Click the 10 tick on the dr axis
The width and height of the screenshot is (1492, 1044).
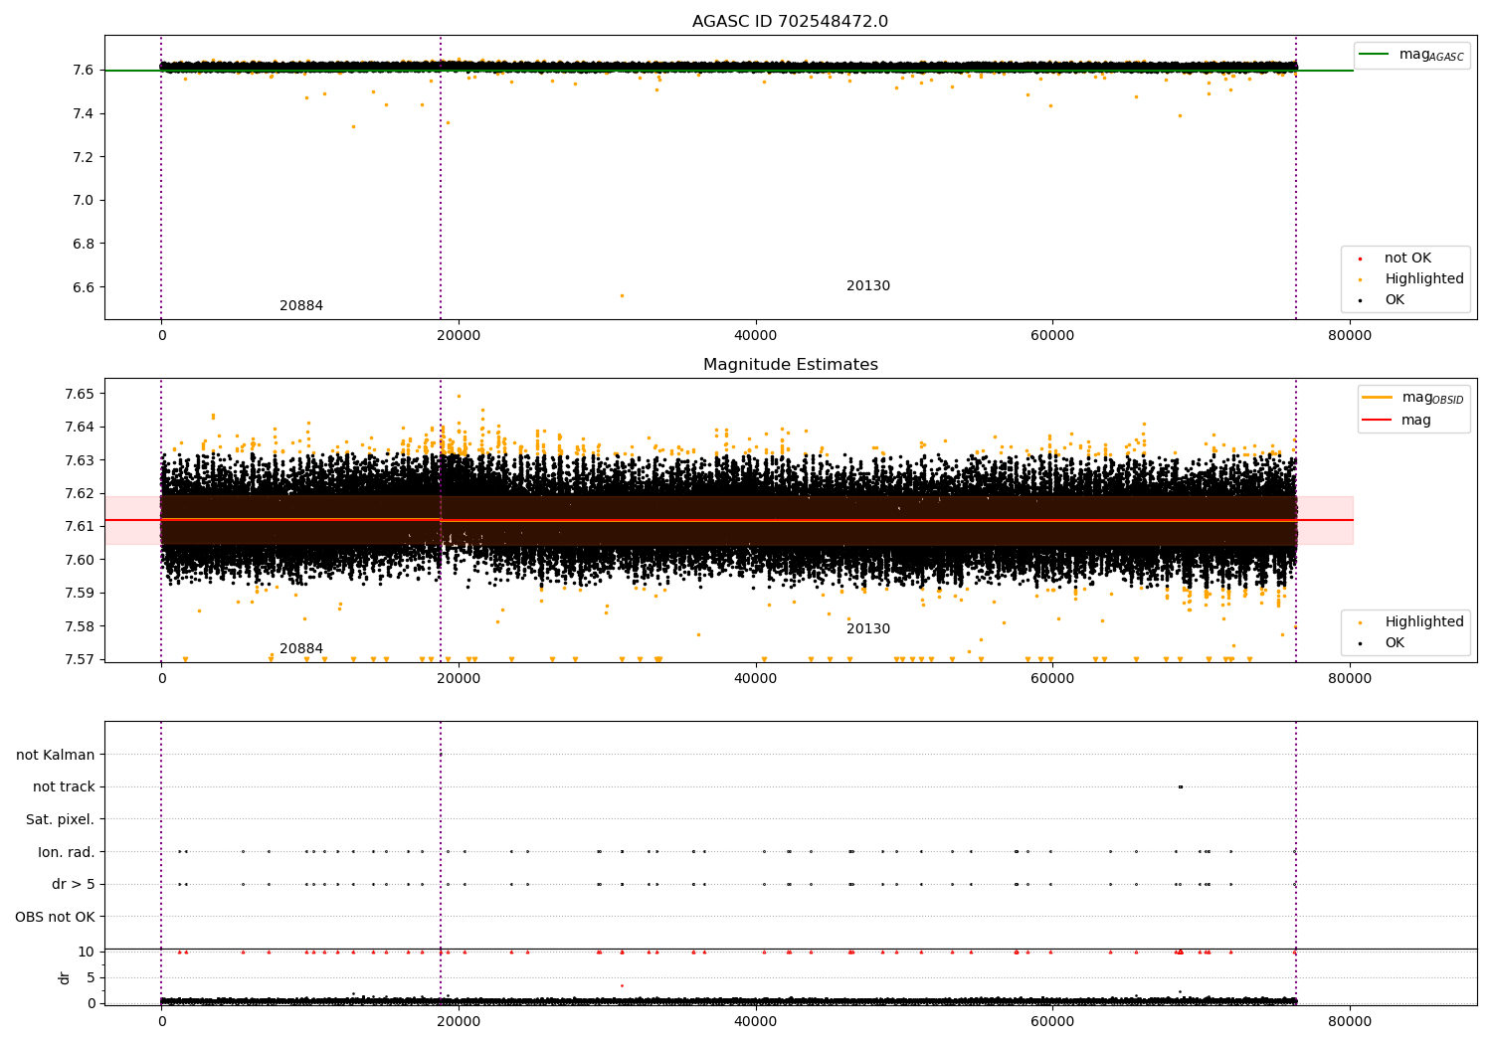(87, 953)
